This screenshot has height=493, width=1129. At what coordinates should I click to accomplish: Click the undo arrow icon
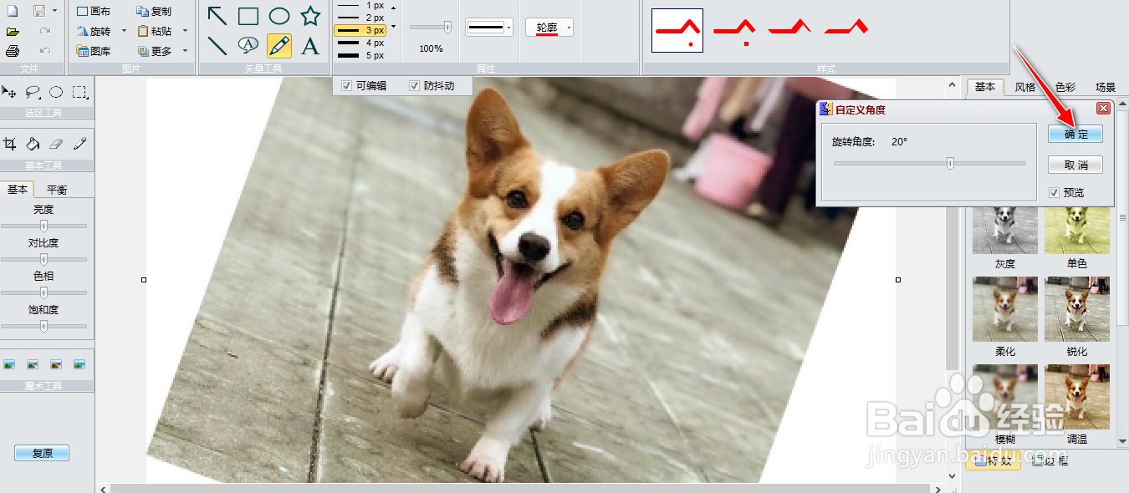pyautogui.click(x=45, y=51)
